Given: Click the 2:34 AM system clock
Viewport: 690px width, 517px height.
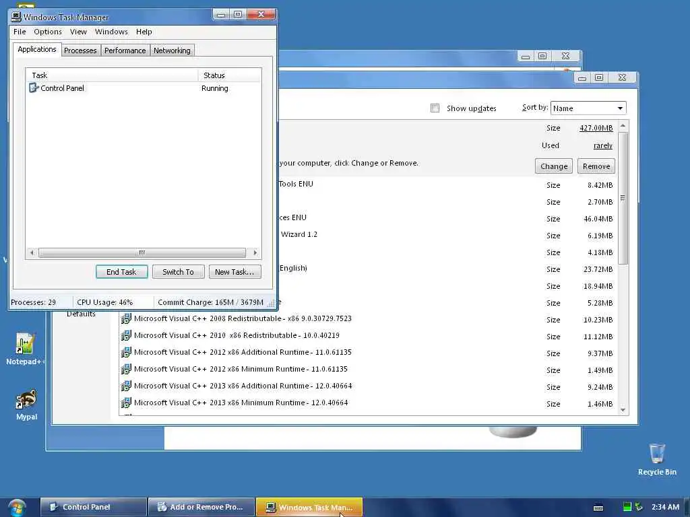Looking at the screenshot, I should point(665,507).
